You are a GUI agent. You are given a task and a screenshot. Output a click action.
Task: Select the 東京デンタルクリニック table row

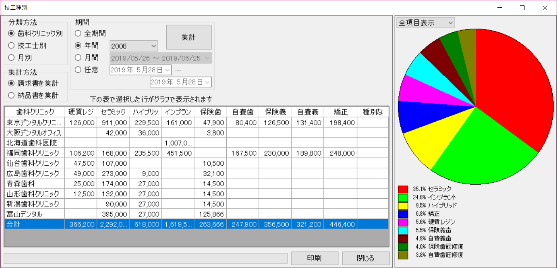coord(34,123)
